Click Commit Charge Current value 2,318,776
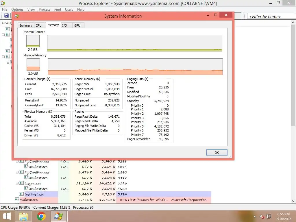This screenshot has height=222, width=296. (x=60, y=84)
